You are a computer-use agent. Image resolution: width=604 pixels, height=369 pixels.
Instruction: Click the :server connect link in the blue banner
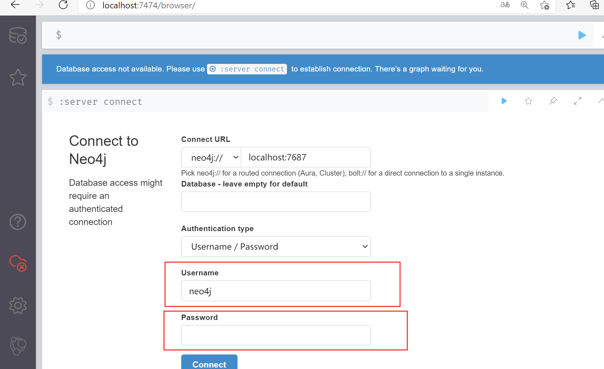tap(247, 69)
